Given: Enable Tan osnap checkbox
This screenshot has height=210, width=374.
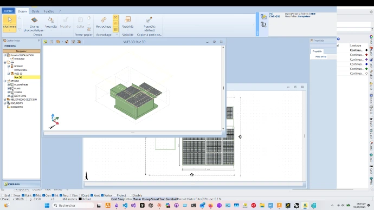Looking at the screenshot, I should 71,195.
